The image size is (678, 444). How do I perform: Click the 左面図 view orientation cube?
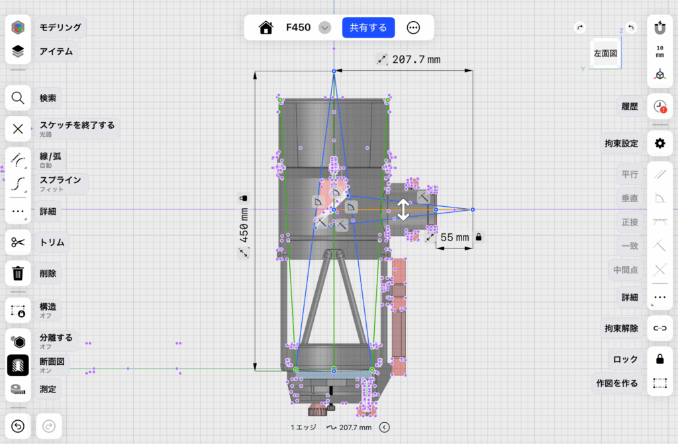click(x=605, y=53)
